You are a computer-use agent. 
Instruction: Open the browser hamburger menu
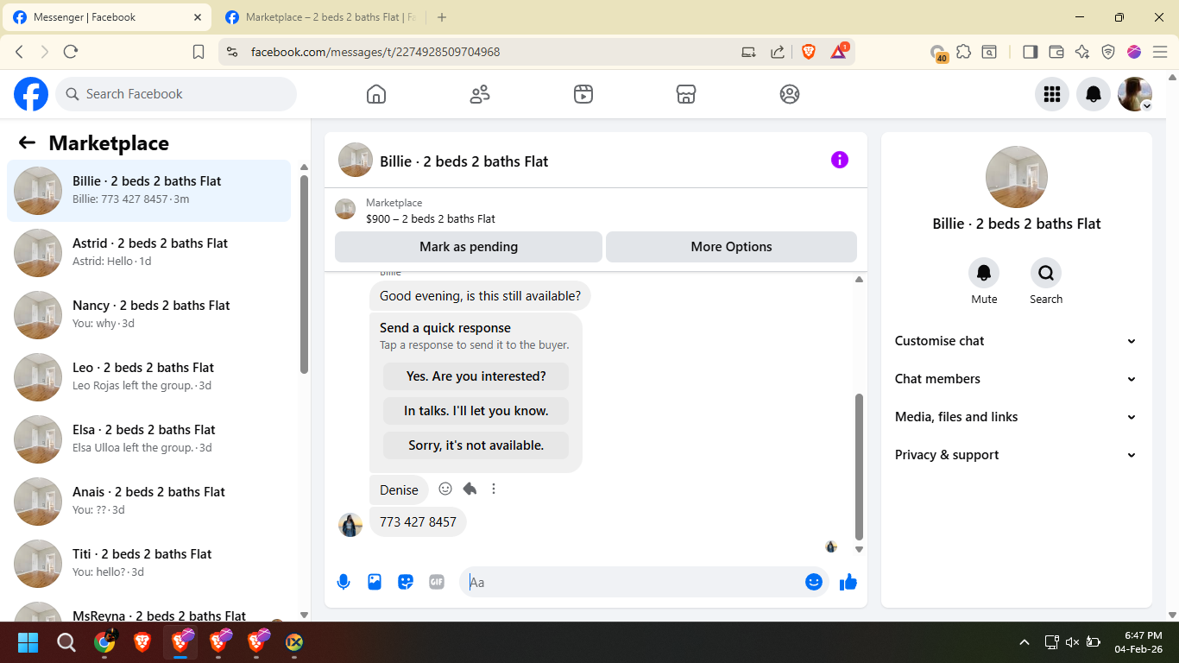click(x=1160, y=52)
